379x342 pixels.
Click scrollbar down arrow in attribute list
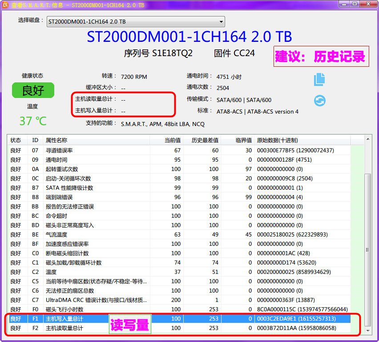[367, 330]
